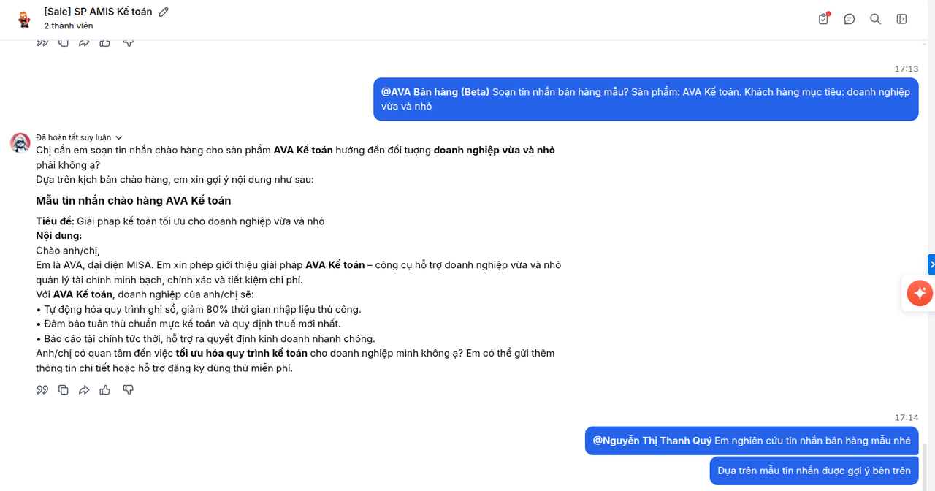Screen dimensions: 935x491
Task: Copy AVA's message with the copy icon
Action: [x=64, y=390]
